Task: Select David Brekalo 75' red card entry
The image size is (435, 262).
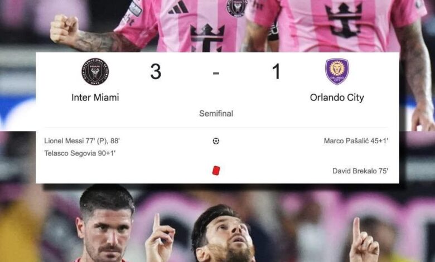Action: 360,171
